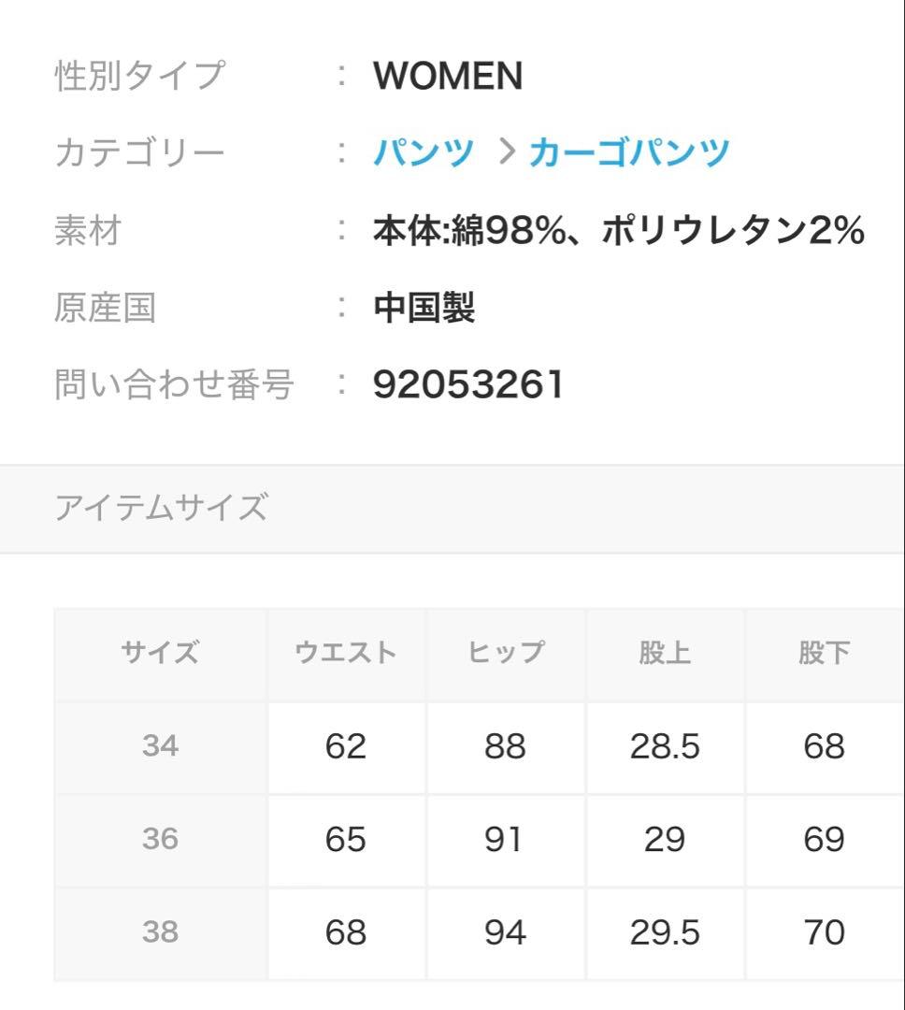Select the size 34 row label
The image size is (905, 1010).
[160, 746]
